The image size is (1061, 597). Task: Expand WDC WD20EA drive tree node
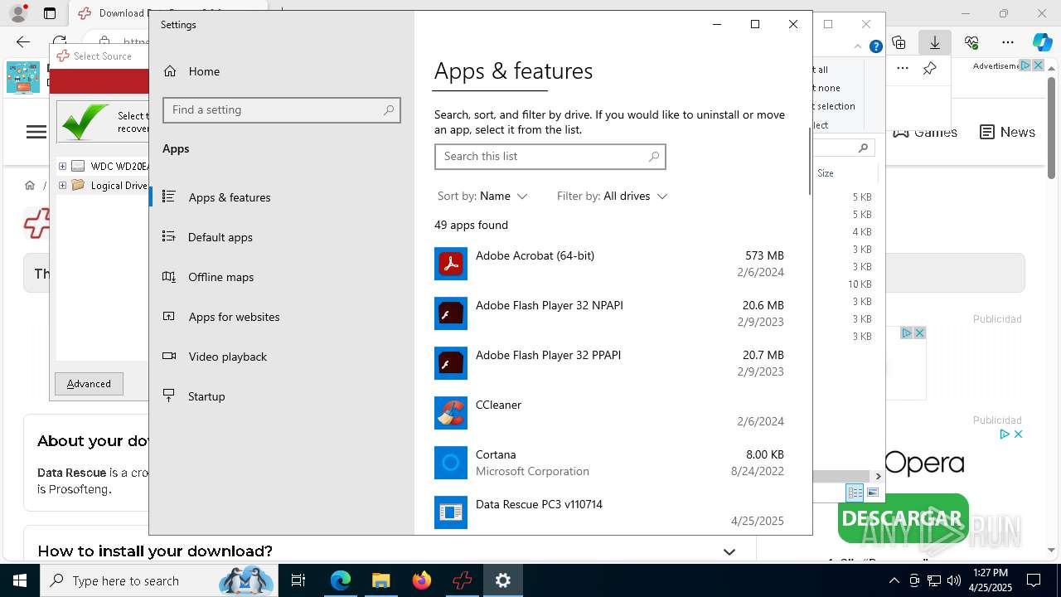(x=62, y=166)
